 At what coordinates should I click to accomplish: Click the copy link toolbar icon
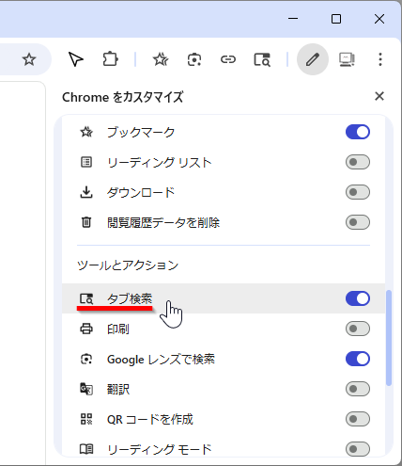(x=228, y=59)
